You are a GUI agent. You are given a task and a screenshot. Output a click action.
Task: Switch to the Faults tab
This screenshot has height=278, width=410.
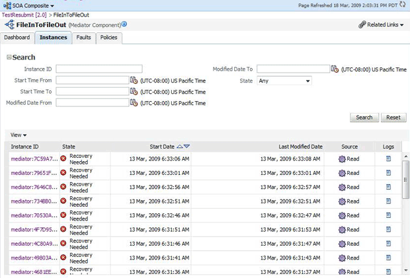point(83,38)
